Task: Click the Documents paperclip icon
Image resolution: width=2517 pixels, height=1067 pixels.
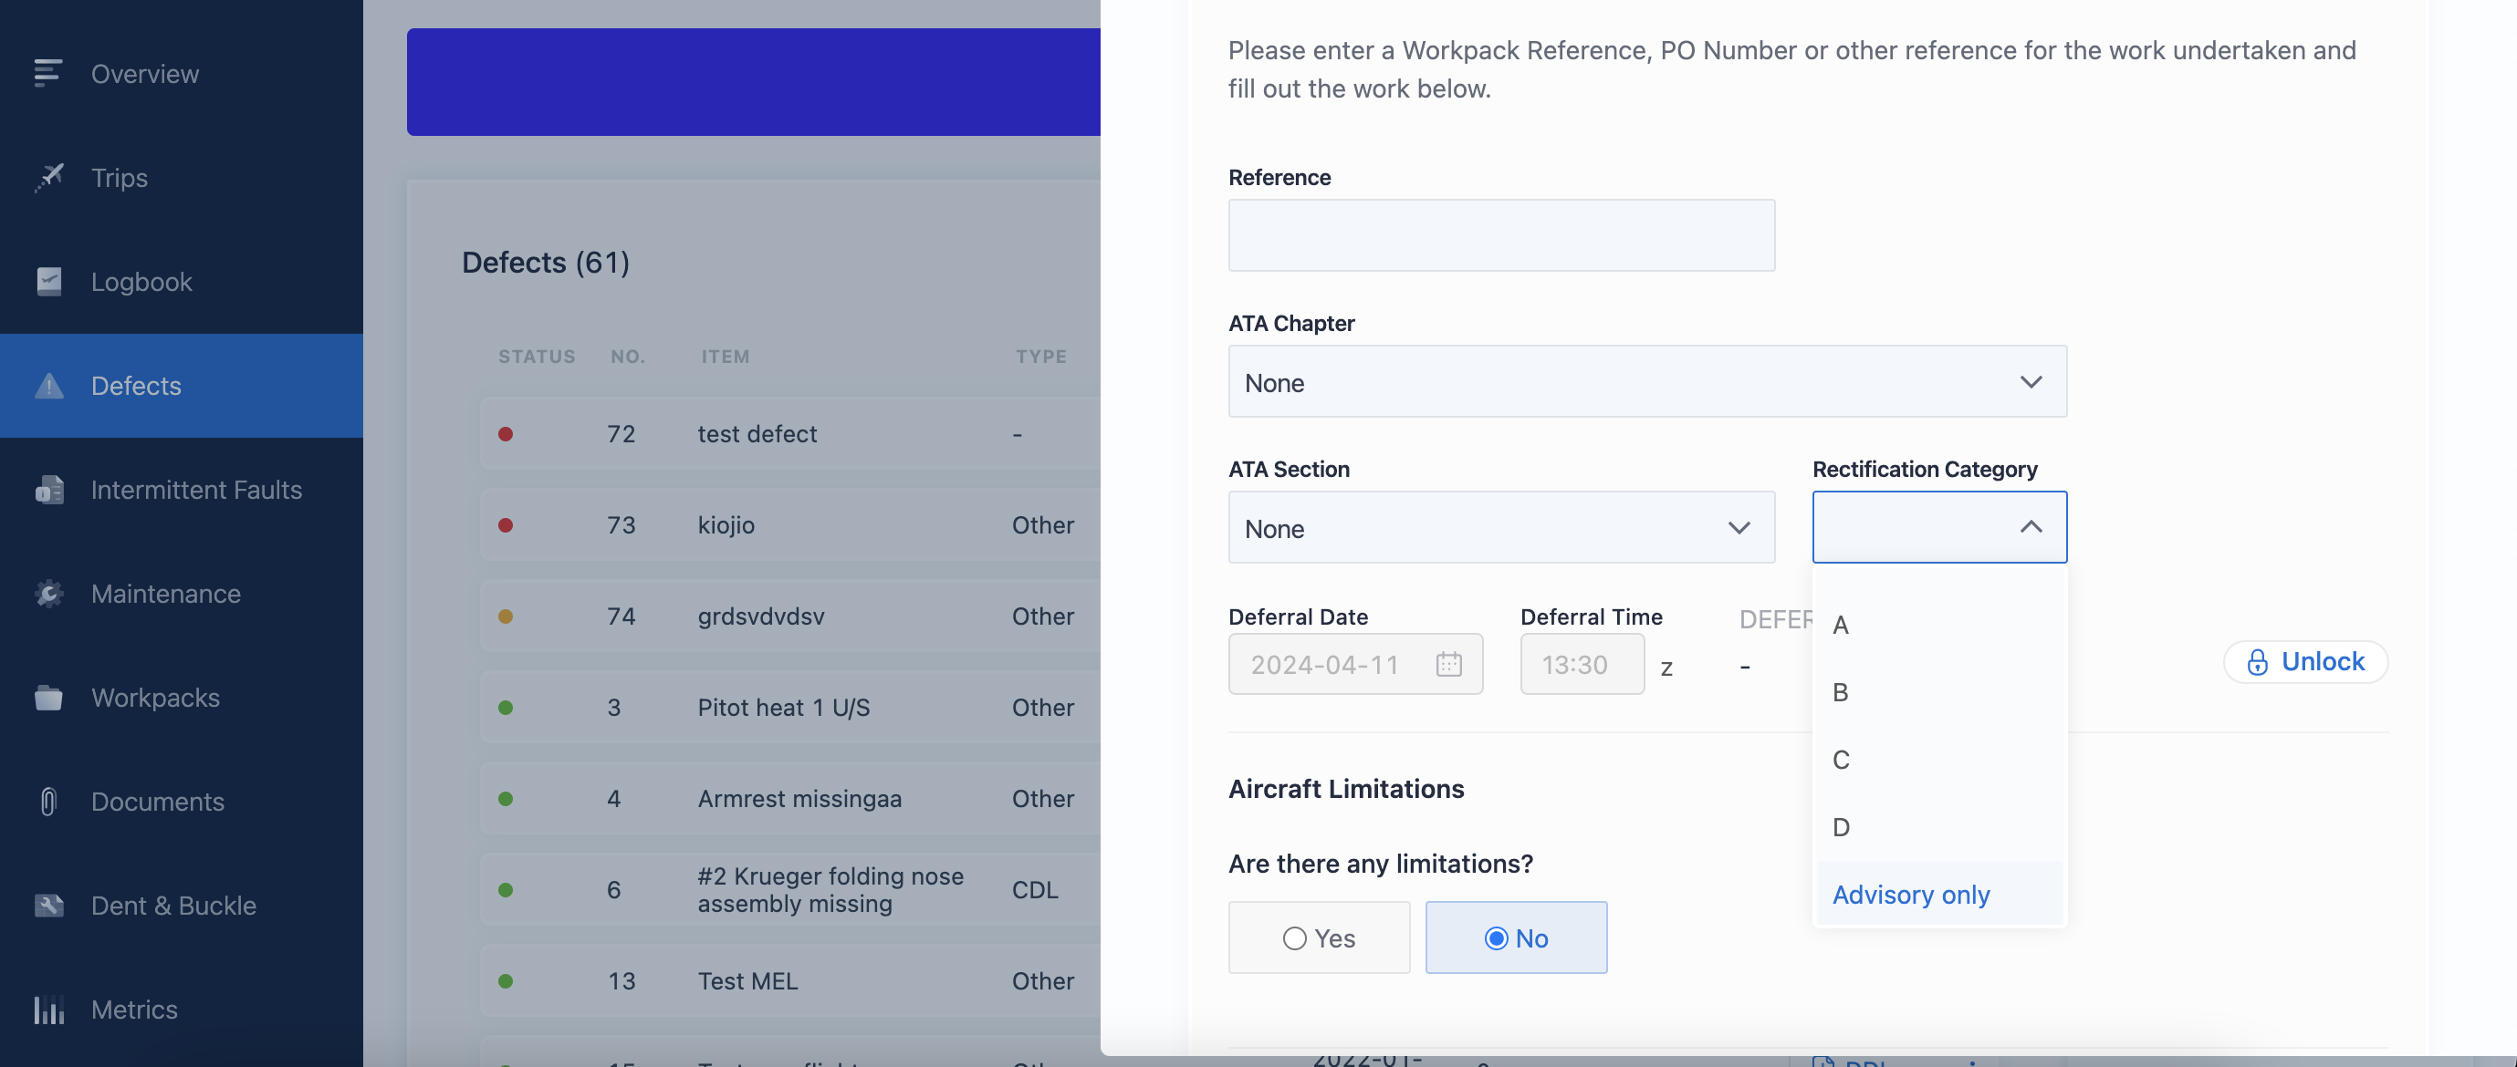Action: (47, 802)
